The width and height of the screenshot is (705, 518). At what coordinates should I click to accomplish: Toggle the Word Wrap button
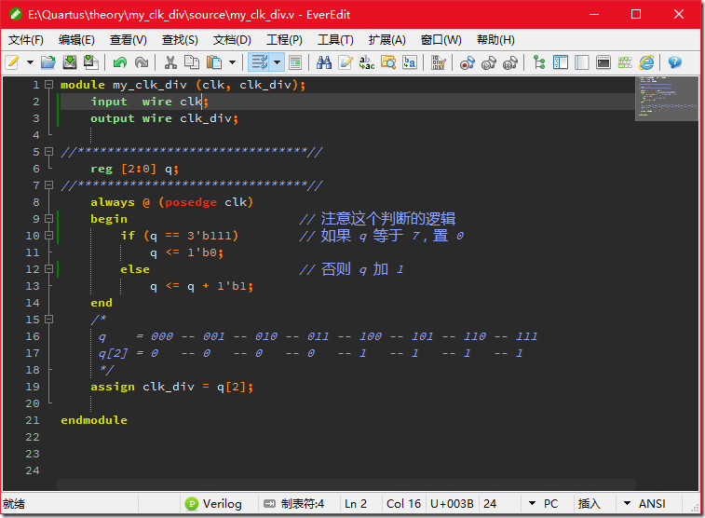click(x=260, y=62)
